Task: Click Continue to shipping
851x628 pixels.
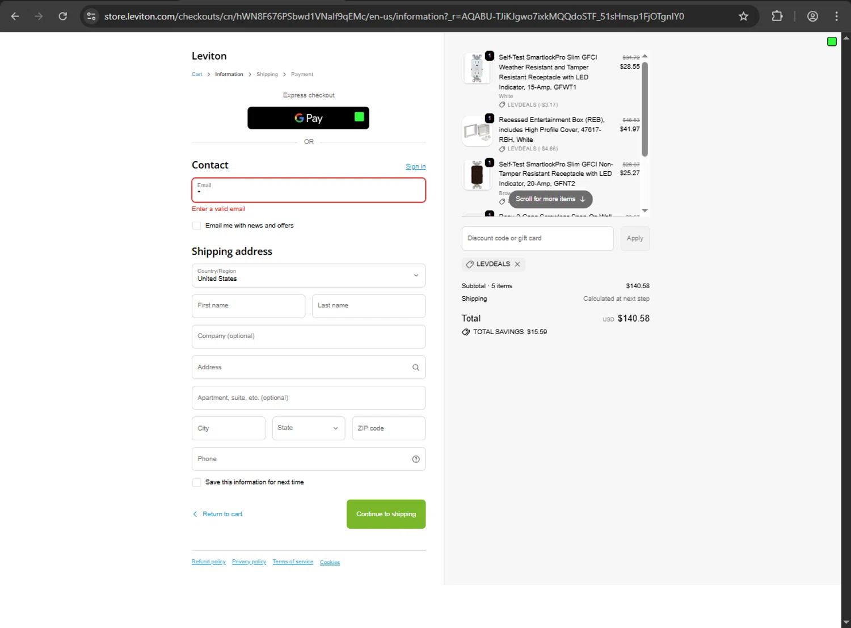Action: (x=386, y=515)
